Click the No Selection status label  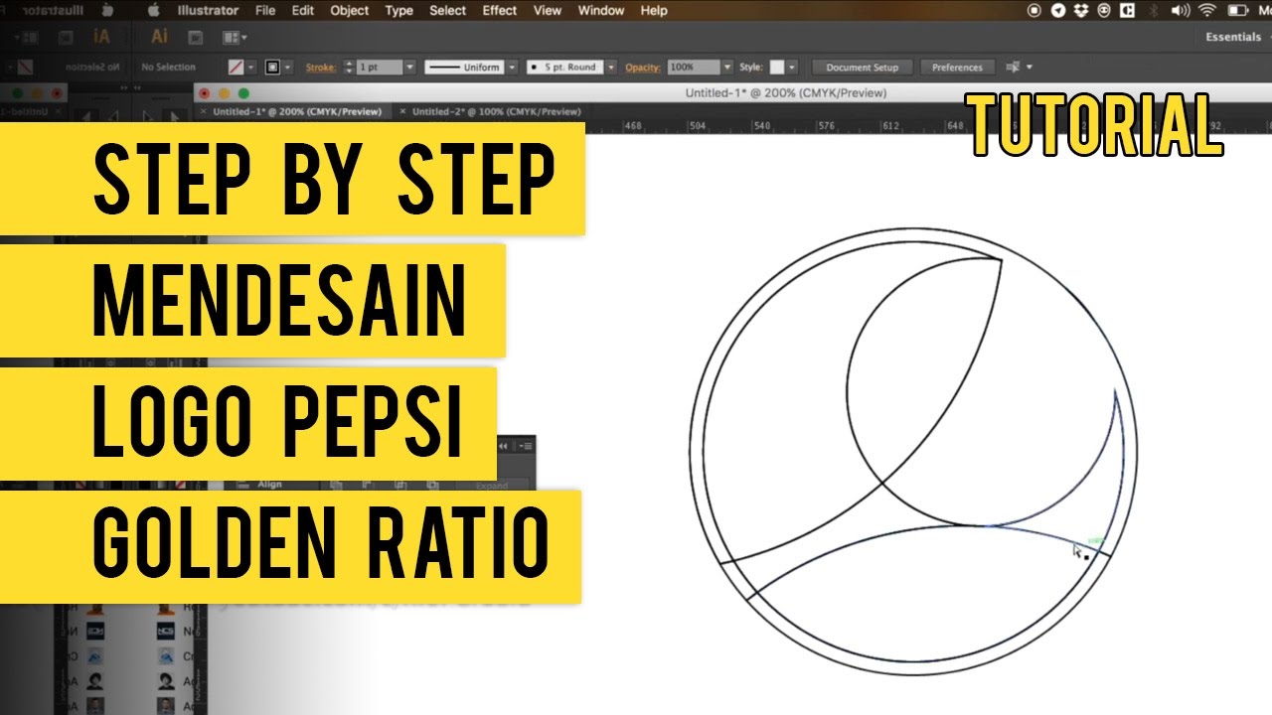pos(168,68)
